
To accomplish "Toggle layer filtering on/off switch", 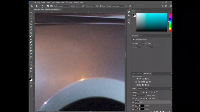I will 157,92.
